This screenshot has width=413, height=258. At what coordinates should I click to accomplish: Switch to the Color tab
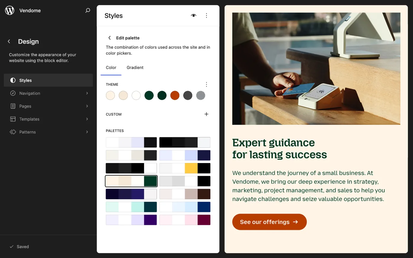[111, 67]
